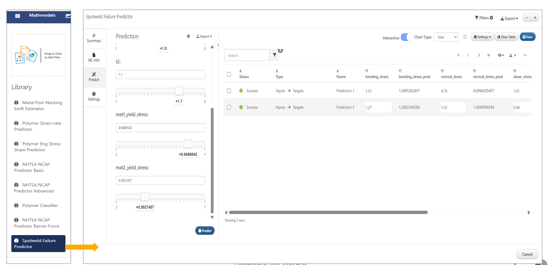Go to the next table page arrow
The width and height of the screenshot is (551, 265).
tap(479, 55)
